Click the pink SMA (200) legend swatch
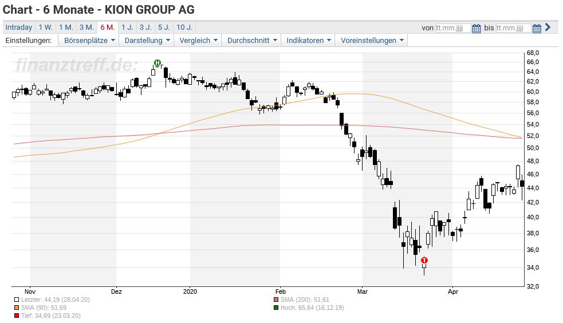The height and width of the screenshot is (323, 563). tap(276, 300)
